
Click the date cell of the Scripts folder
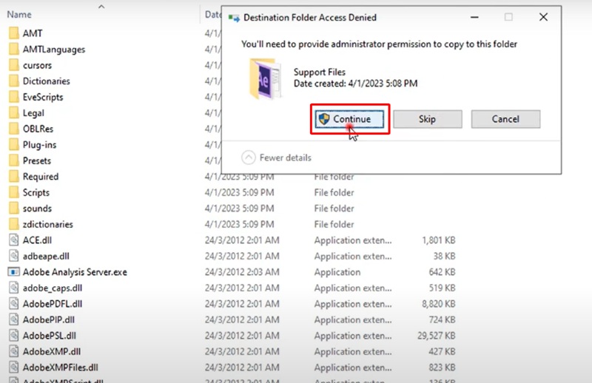coord(239,192)
